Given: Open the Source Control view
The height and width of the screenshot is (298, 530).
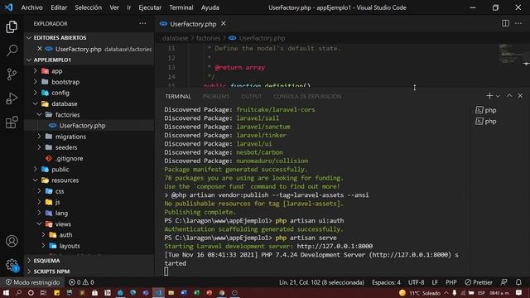Looking at the screenshot, I should click(x=12, y=74).
